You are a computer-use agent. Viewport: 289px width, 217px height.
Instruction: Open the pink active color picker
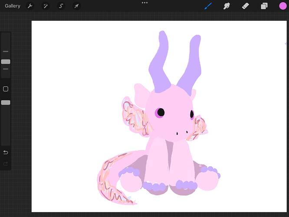283,6
